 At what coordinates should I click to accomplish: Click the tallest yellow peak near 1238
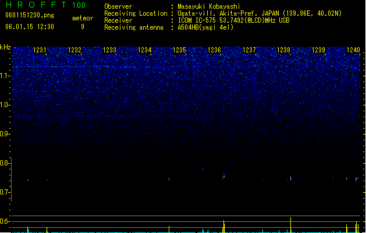[290, 225]
